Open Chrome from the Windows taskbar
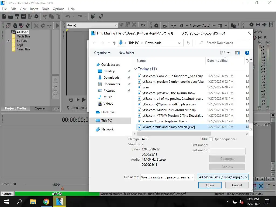The height and width of the screenshot is (207, 276). [46, 202]
